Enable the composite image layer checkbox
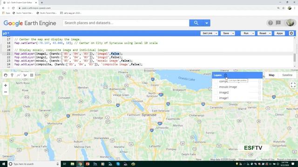 tap(216, 82)
